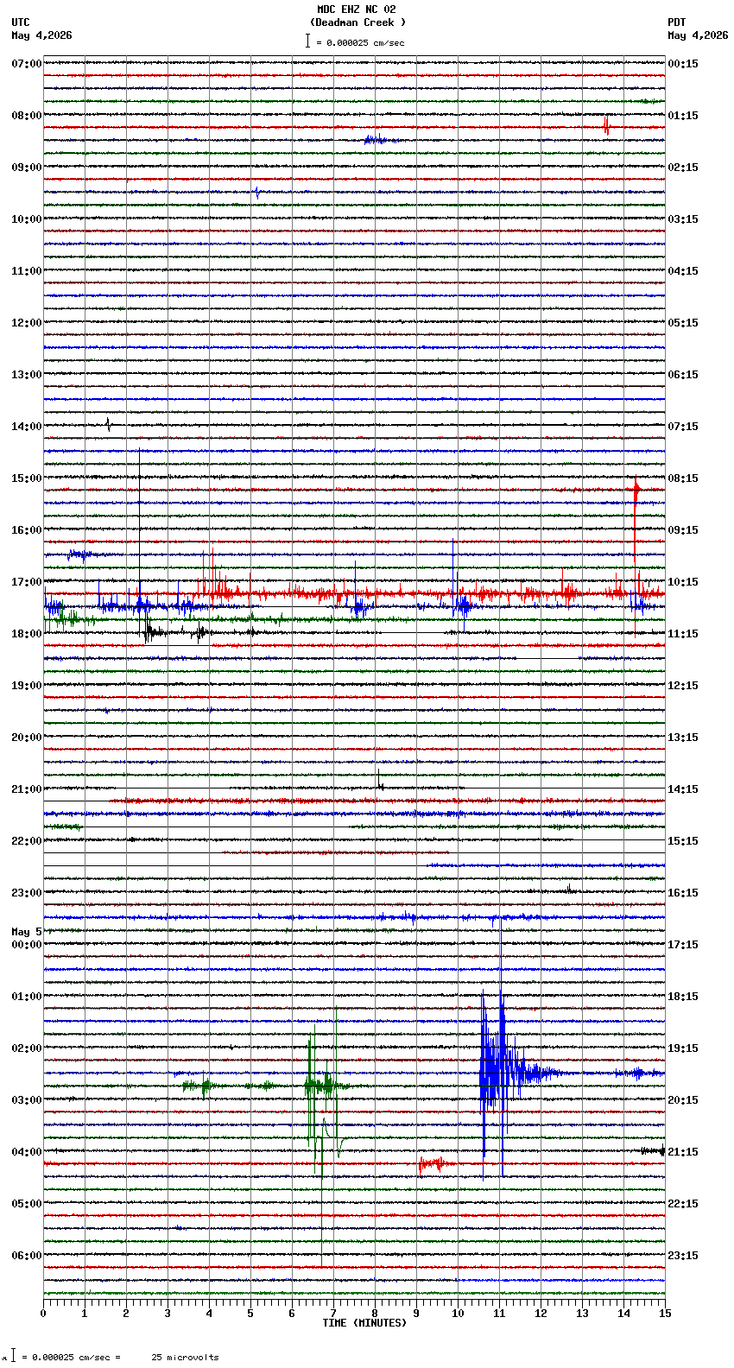Click the '00:15' PDT time label
Screen dimensions: 734x1368
682,64
